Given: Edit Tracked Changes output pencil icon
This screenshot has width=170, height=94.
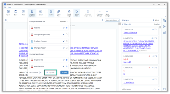Looking at the screenshot, I should click(x=64, y=41).
